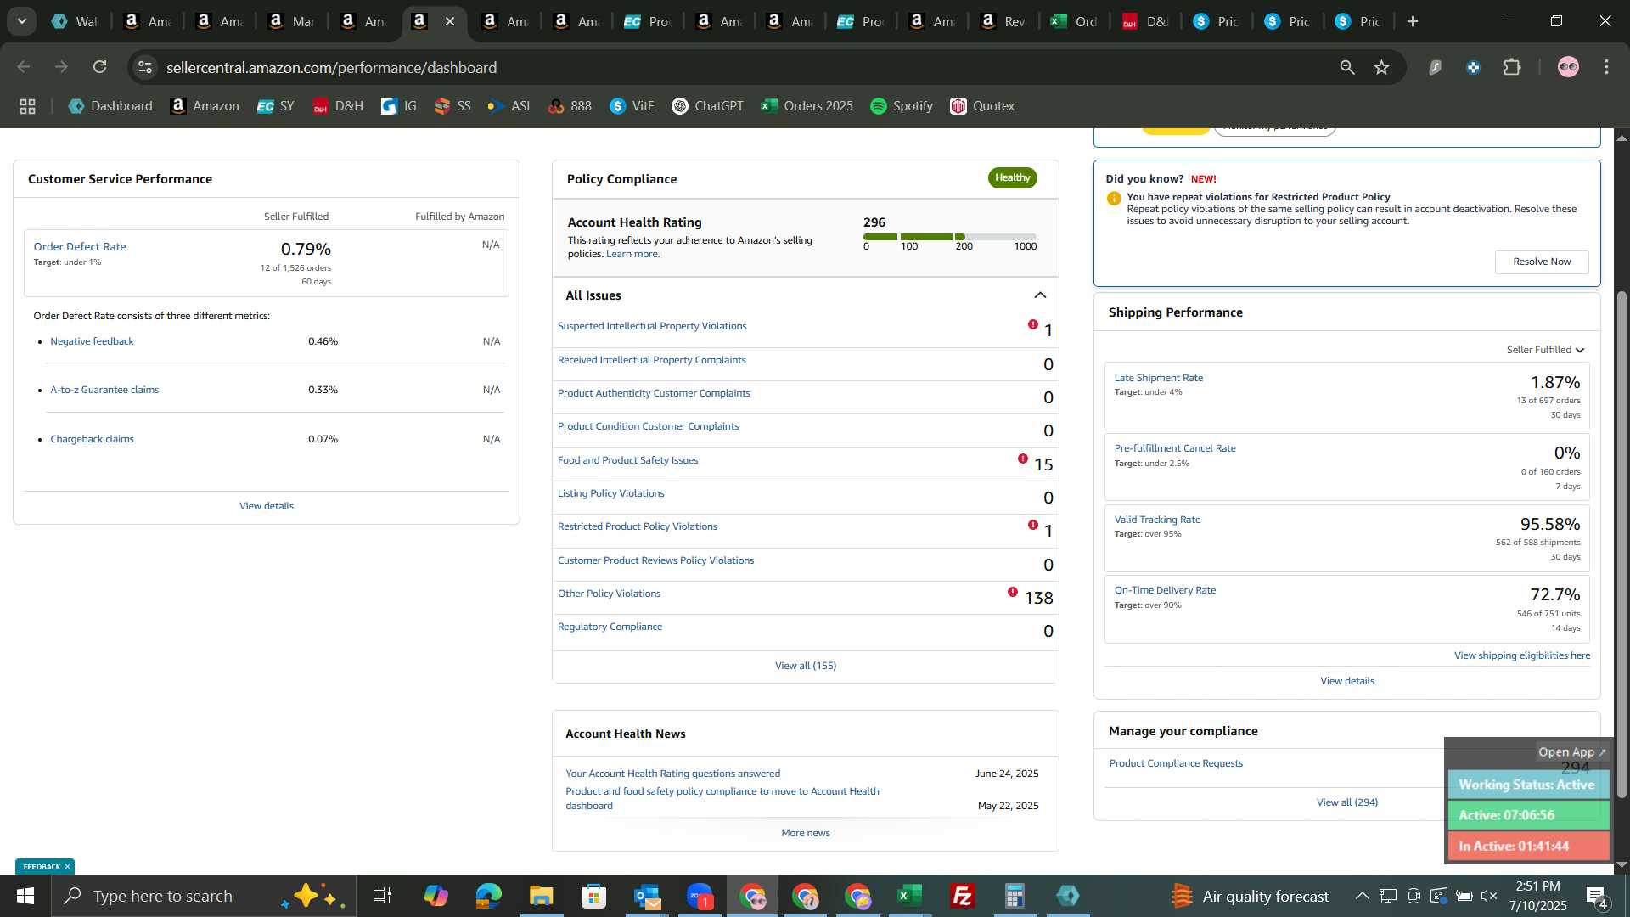Dismiss the FEEDBACK tag
Image resolution: width=1630 pixels, height=917 pixels.
(x=67, y=867)
